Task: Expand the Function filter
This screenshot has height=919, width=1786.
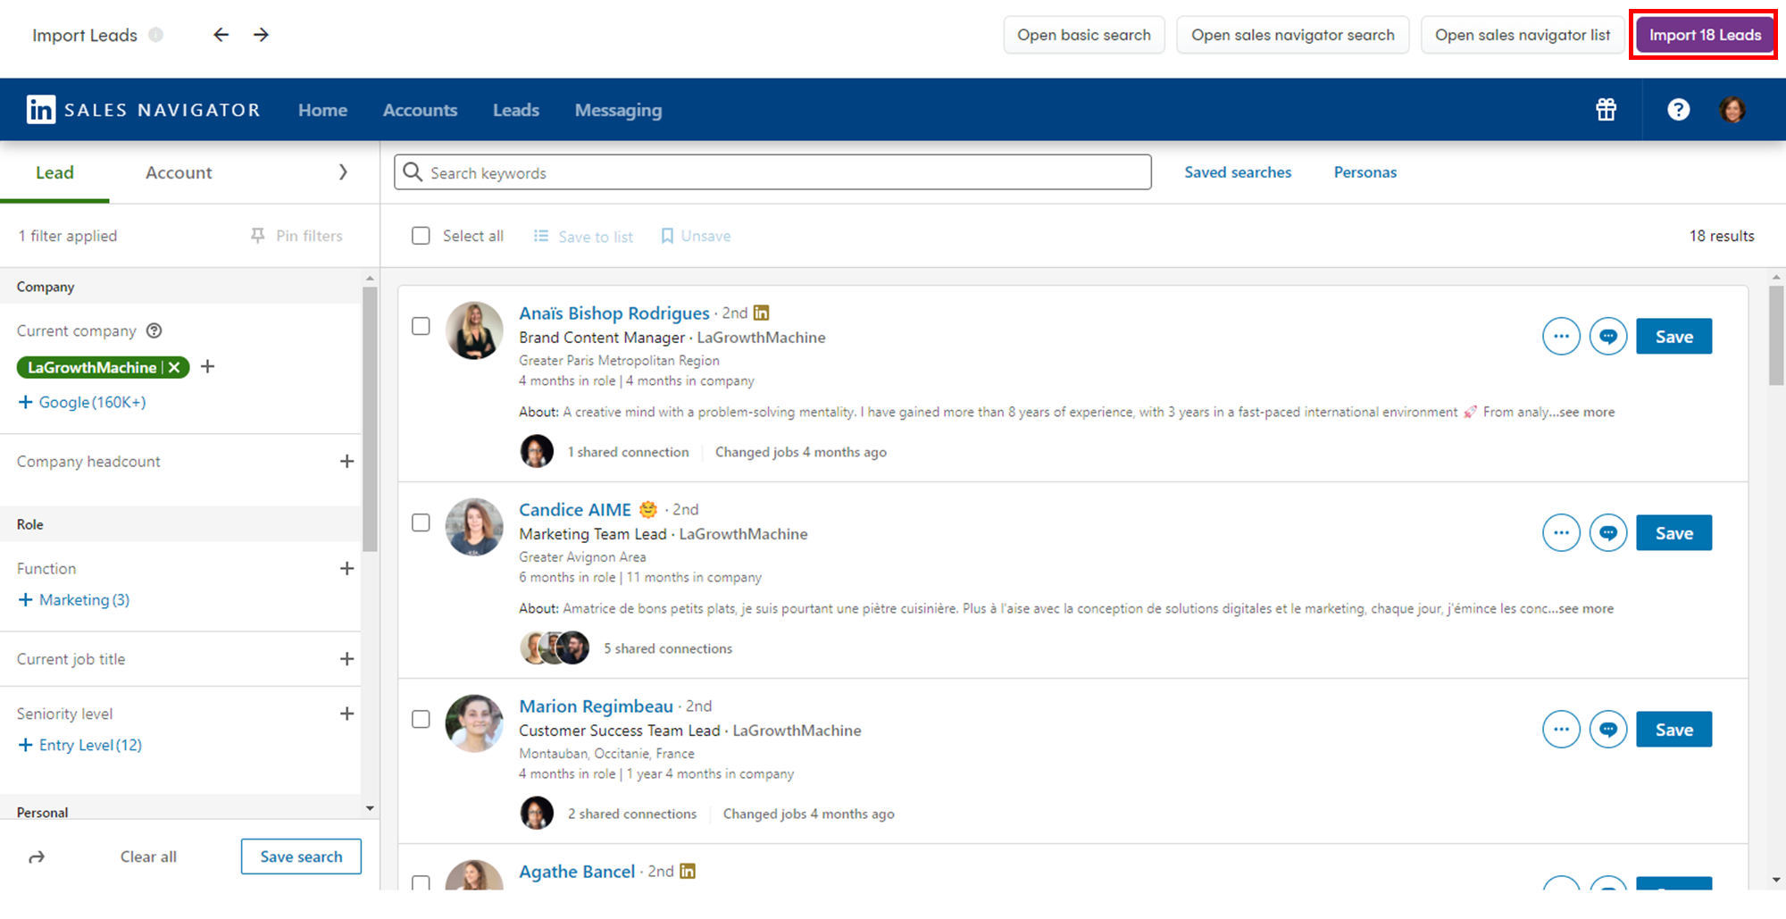Action: coord(346,569)
